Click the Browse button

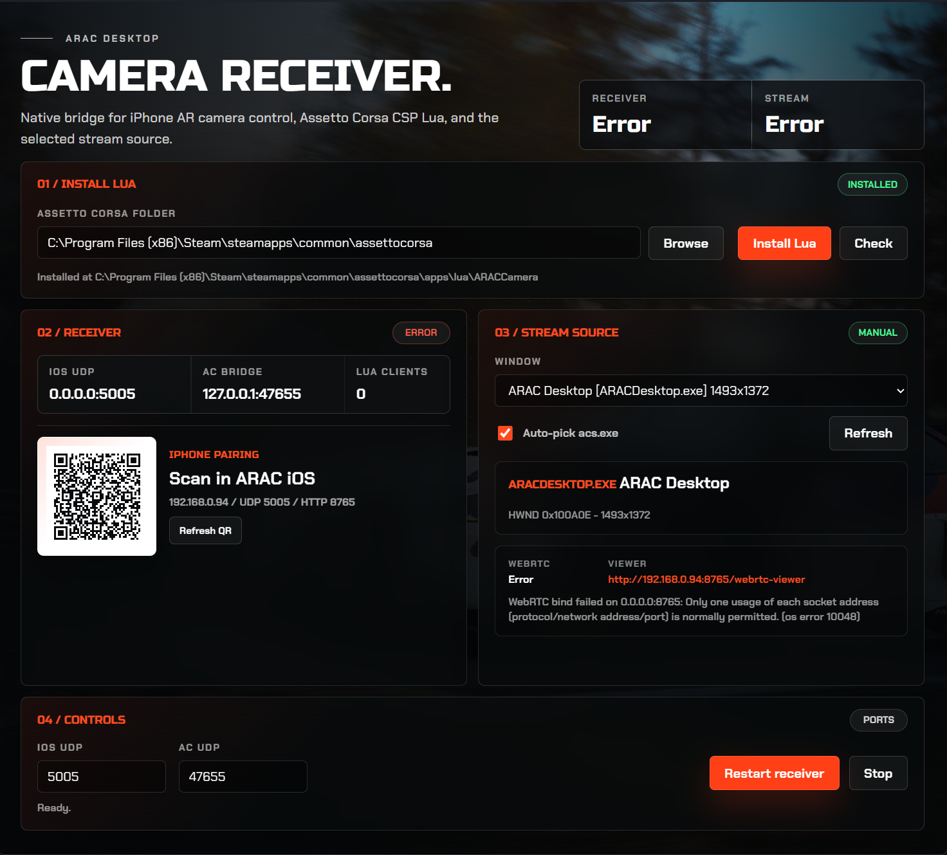pyautogui.click(x=686, y=243)
